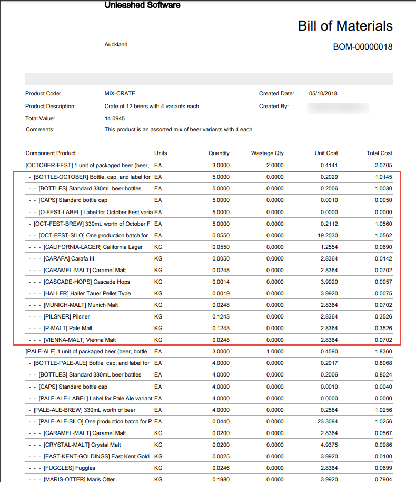Select total cost 0.8068
The image size is (416, 482).
383,363
